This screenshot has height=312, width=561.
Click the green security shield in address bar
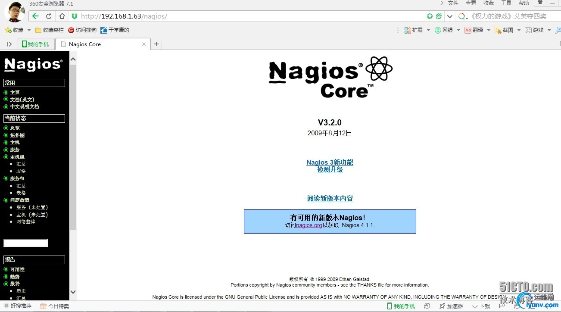[75, 16]
